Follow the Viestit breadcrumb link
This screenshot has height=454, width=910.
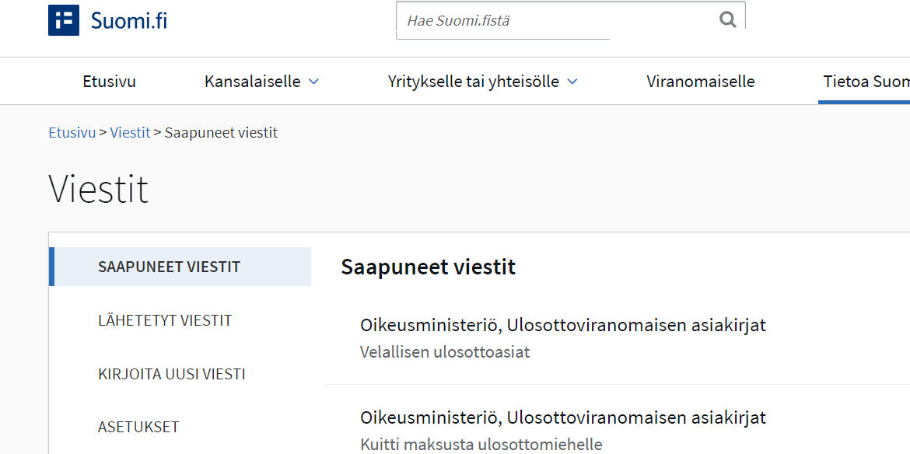[130, 133]
